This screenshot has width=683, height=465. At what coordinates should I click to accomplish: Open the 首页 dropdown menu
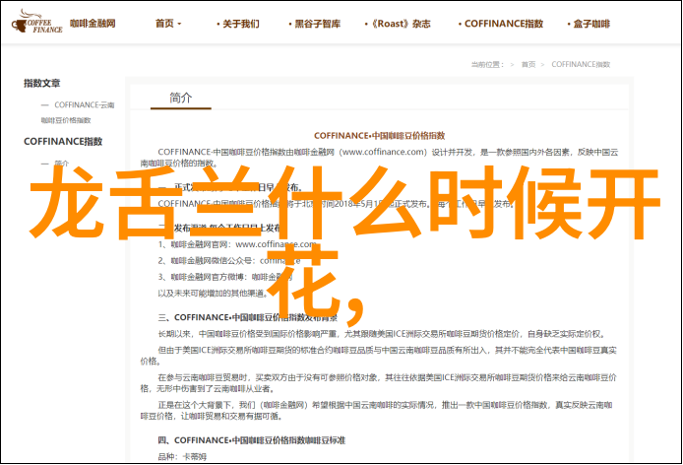[168, 24]
